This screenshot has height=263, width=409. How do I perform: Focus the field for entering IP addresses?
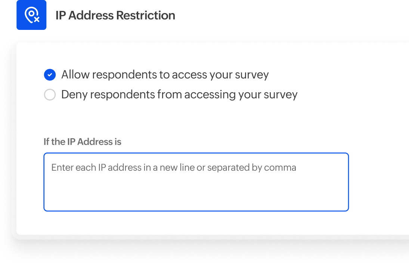pos(196,182)
